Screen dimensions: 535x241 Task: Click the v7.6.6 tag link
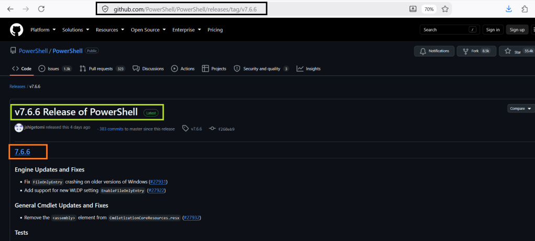click(x=196, y=129)
